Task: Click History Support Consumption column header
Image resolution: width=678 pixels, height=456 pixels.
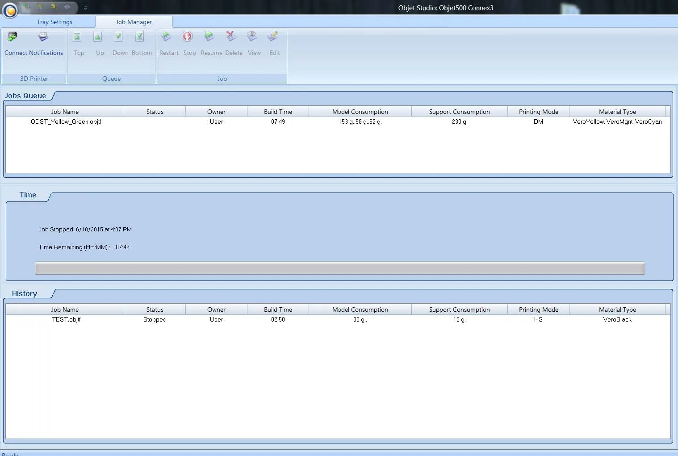Action: pos(459,310)
